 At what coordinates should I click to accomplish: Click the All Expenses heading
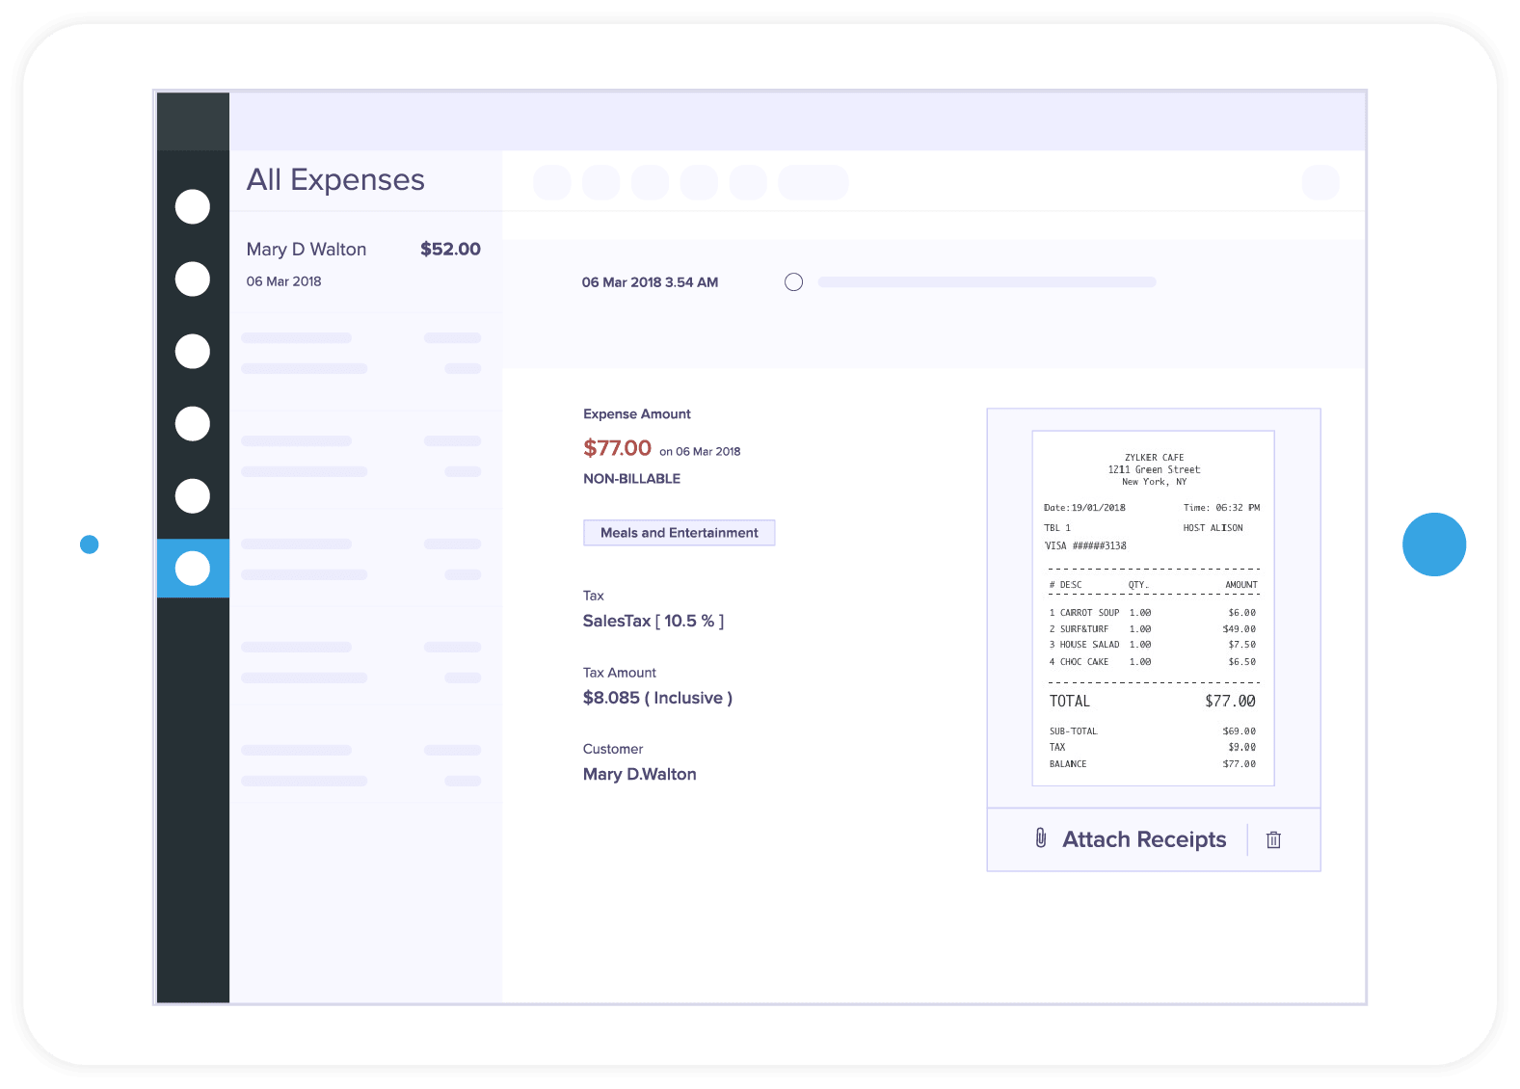point(335,180)
